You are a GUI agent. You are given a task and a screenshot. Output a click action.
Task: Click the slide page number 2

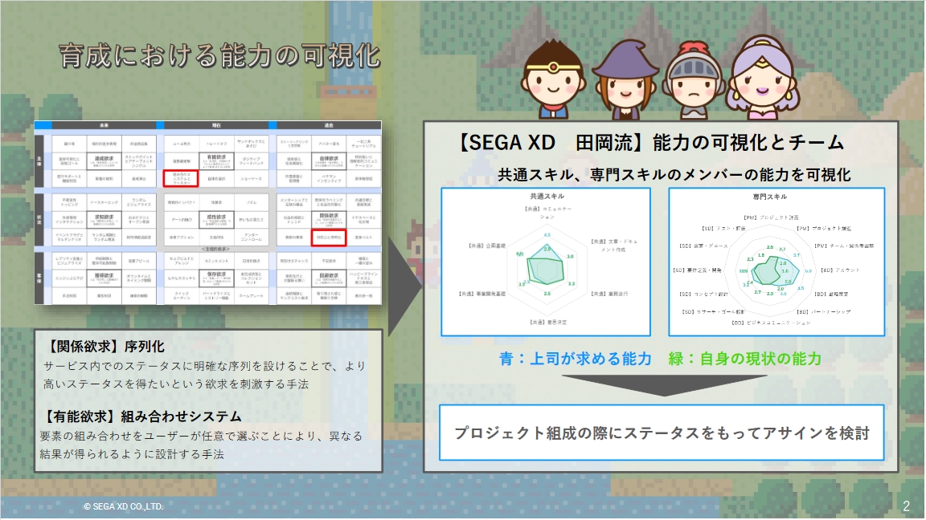906,506
